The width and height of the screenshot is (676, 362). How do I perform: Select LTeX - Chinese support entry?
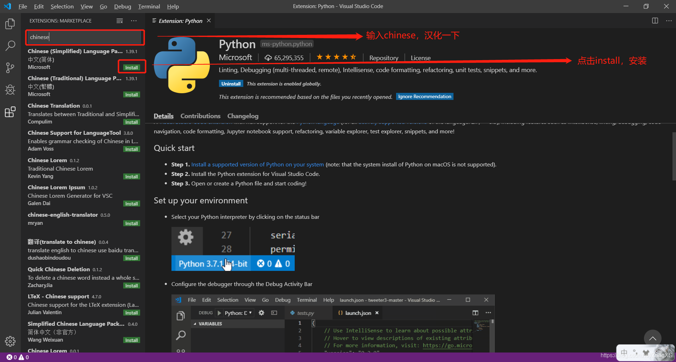point(83,304)
